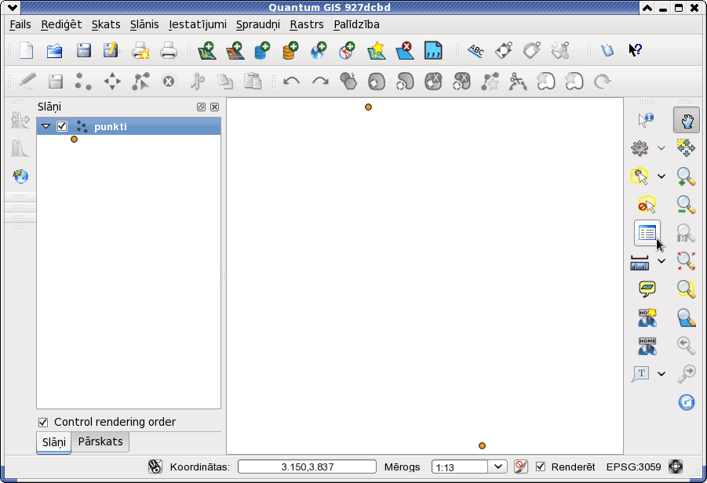Add a vector layer
The height and width of the screenshot is (483, 707).
click(x=207, y=50)
